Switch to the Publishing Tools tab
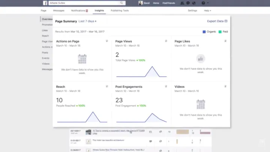 [x=120, y=11]
